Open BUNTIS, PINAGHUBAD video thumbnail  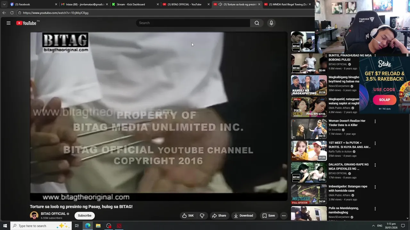[309, 64]
